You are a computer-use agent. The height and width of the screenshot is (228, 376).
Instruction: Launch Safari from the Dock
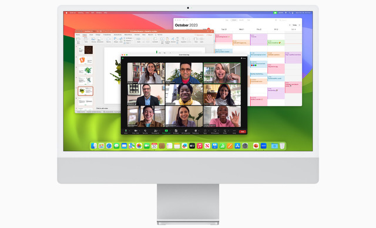pyautogui.click(x=109, y=146)
